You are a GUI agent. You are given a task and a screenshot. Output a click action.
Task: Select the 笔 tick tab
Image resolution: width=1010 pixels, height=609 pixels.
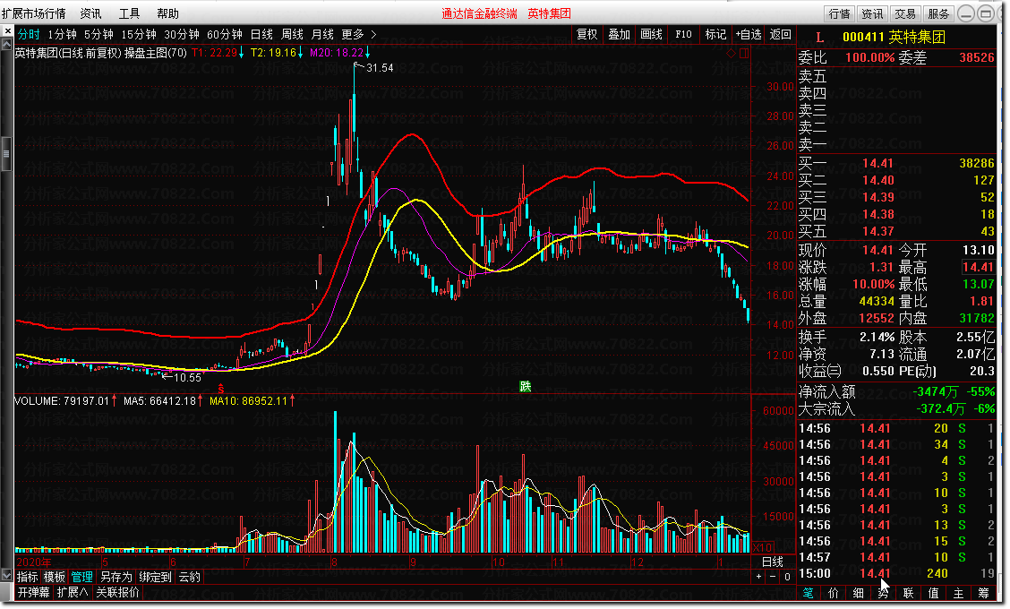pyautogui.click(x=809, y=593)
